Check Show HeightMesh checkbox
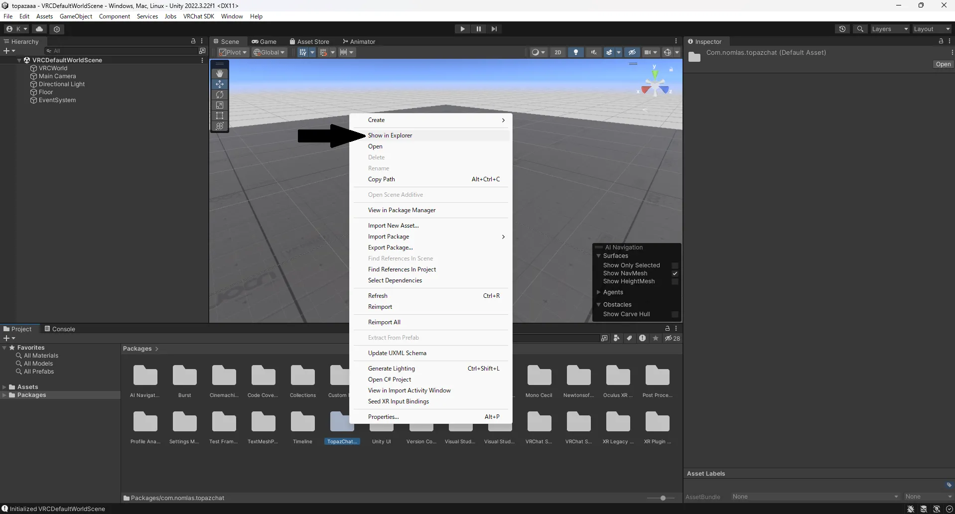 coord(675,281)
